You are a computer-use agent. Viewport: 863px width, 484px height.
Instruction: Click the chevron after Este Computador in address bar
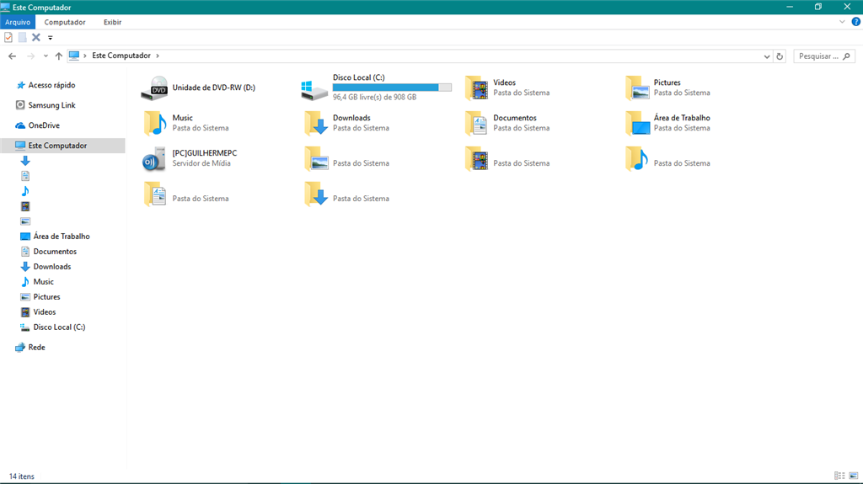pos(158,56)
